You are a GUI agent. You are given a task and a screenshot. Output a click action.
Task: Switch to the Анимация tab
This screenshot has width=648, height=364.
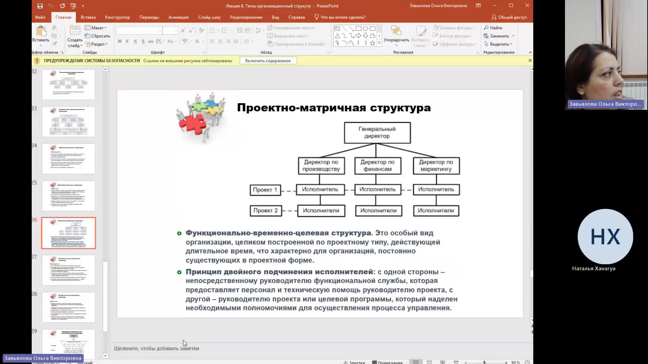(179, 17)
